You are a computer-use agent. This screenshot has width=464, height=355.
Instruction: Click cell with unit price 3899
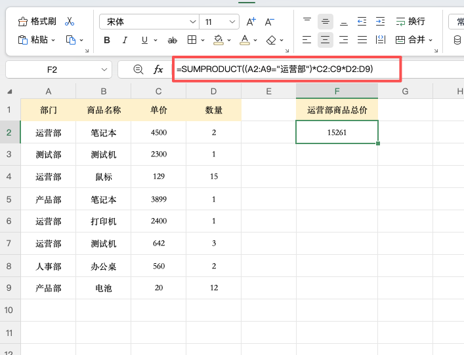pos(159,199)
